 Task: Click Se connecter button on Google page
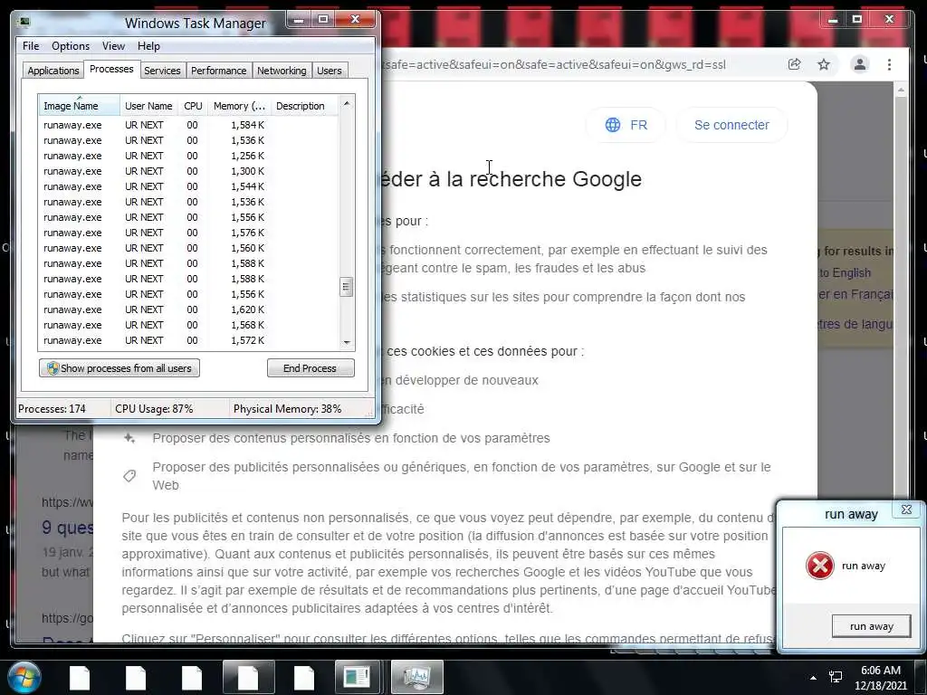(x=731, y=125)
